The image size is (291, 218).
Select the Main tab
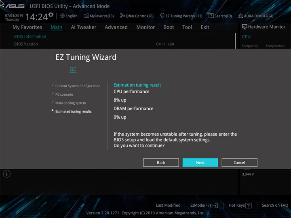pyautogui.click(x=57, y=27)
